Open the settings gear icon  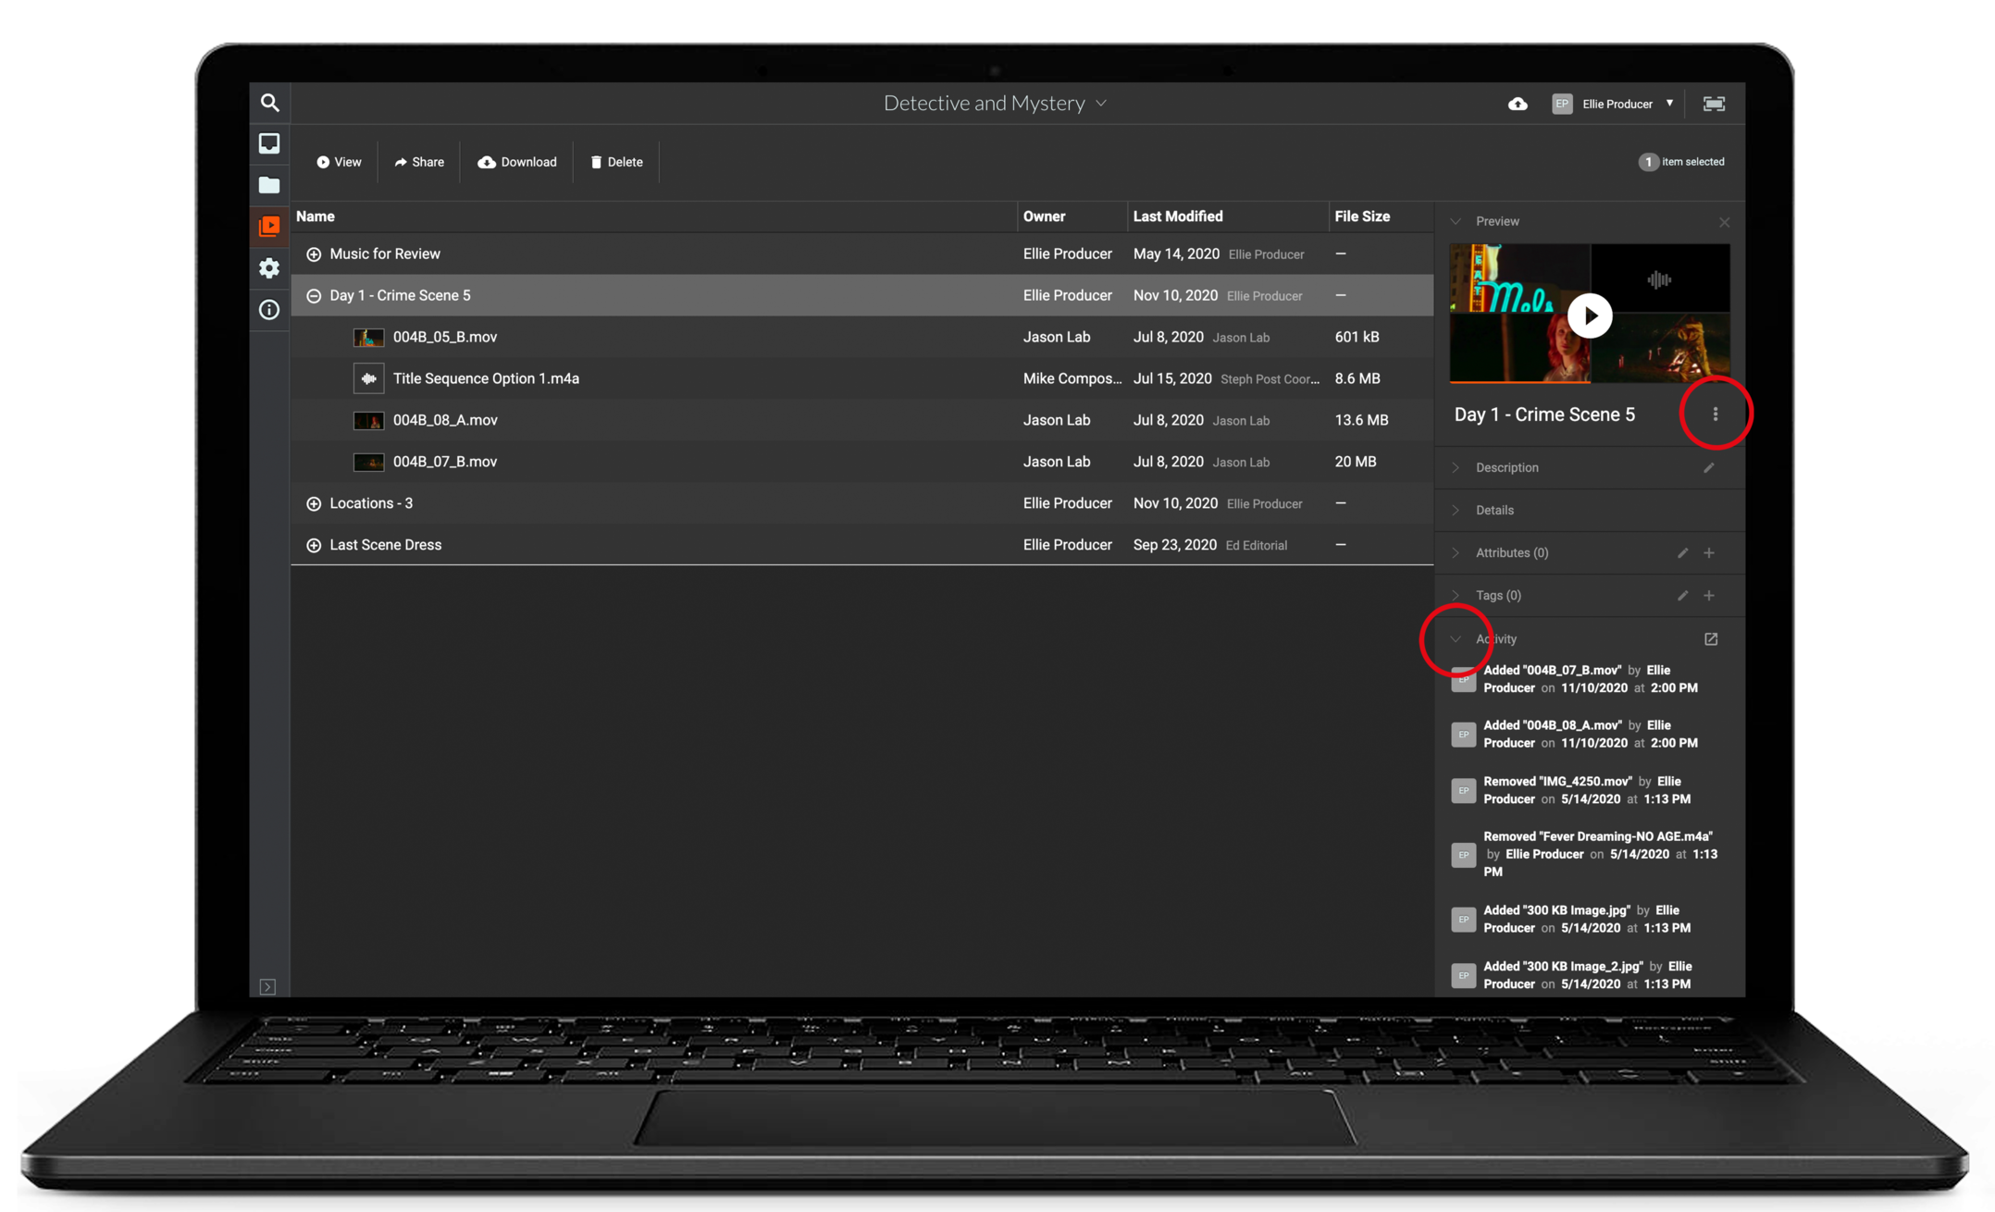(x=269, y=268)
